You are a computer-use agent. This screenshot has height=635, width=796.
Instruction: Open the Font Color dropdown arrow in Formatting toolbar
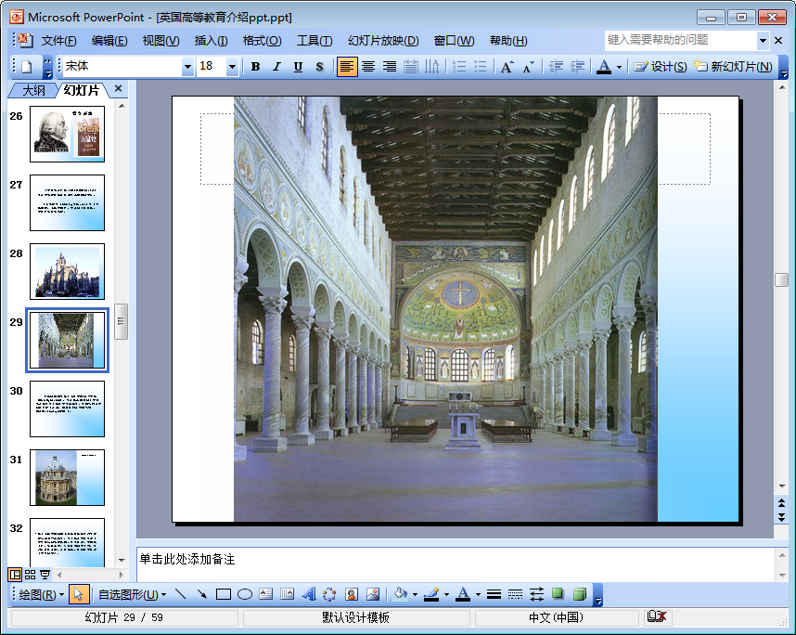[619, 67]
